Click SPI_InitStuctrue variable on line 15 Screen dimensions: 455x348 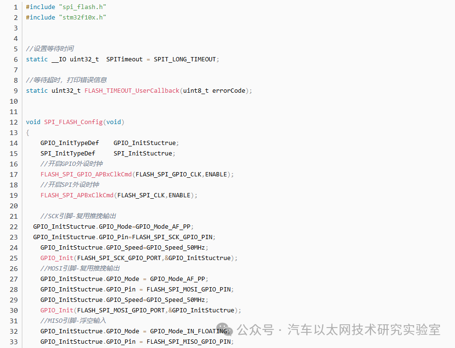tap(143, 154)
